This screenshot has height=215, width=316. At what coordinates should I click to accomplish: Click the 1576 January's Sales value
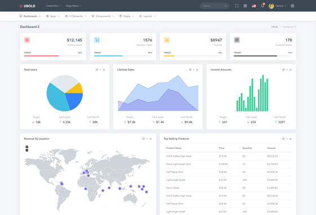click(x=147, y=40)
